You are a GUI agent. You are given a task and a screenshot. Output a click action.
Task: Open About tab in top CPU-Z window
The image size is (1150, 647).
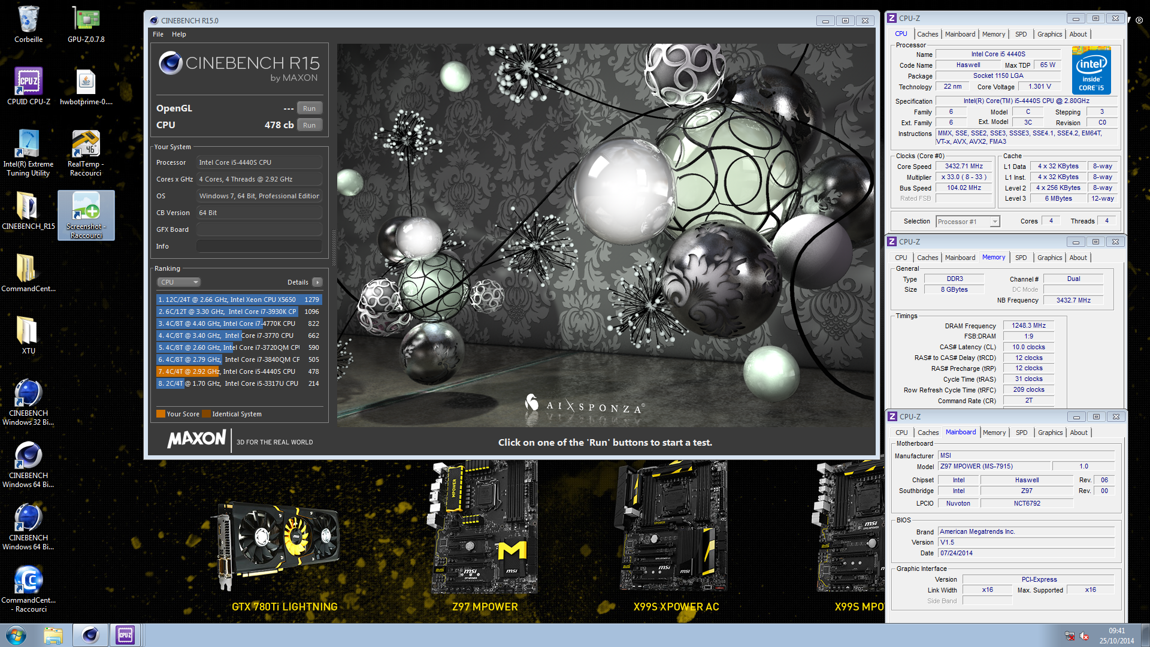click(1078, 34)
